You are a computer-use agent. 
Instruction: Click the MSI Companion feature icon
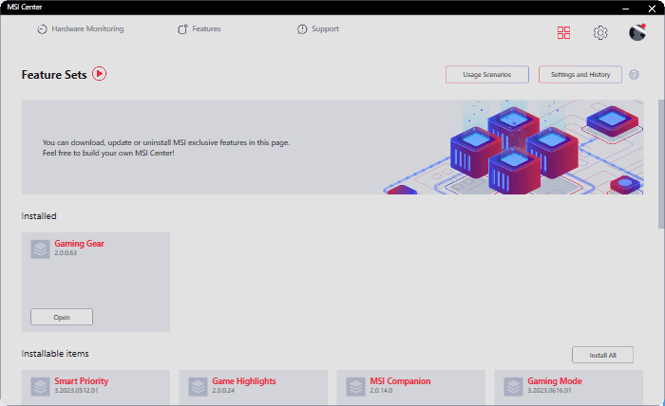click(x=355, y=387)
